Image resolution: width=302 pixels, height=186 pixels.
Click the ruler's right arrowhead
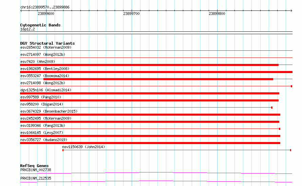pos(291,10)
